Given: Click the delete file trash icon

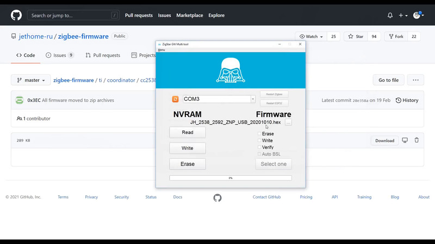Looking at the screenshot, I should coord(417,140).
